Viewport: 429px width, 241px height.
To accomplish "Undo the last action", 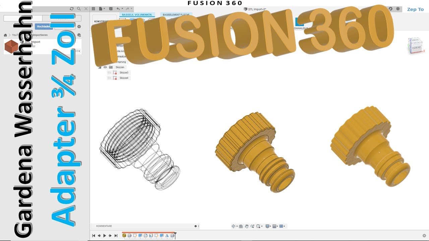I will tap(118, 9).
